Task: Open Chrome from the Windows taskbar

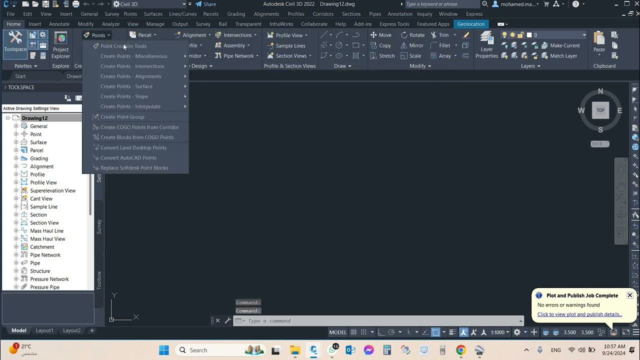Action: click(x=460, y=350)
